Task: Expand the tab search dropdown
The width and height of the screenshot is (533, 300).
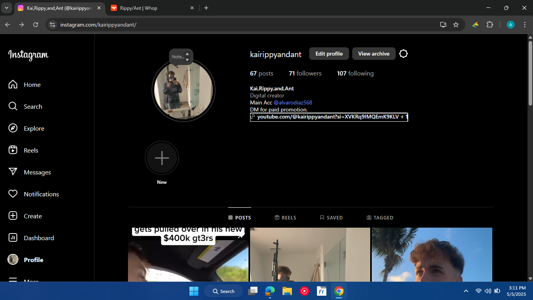Action: [x=7, y=8]
